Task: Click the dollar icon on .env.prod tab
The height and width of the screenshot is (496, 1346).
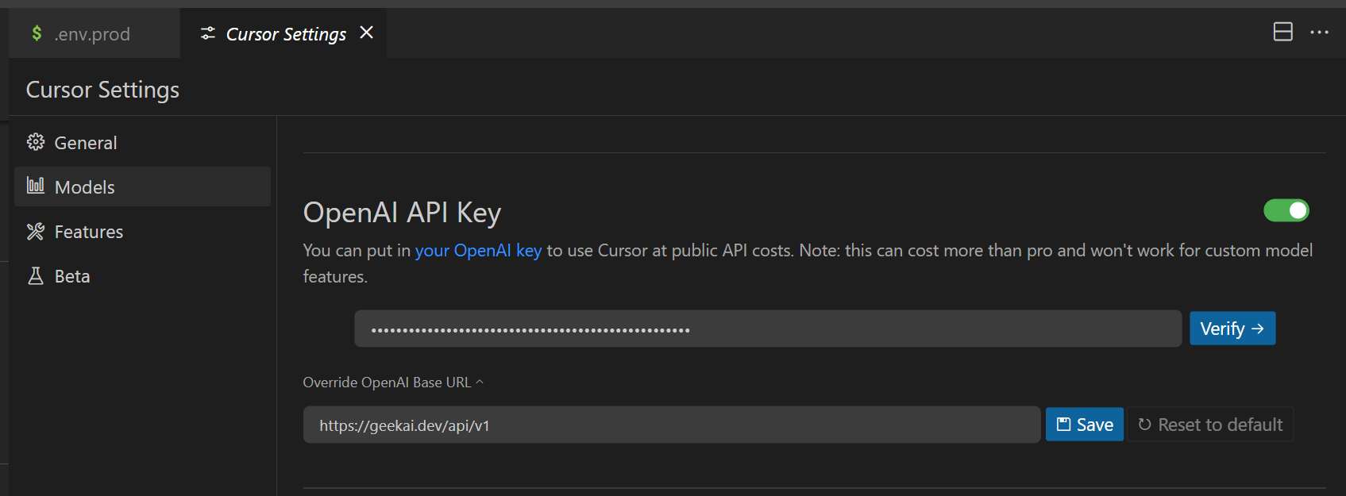Action: click(x=37, y=33)
